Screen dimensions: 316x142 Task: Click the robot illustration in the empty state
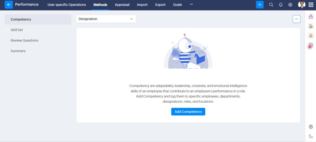pyautogui.click(x=188, y=51)
